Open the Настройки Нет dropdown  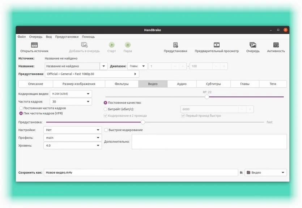click(x=73, y=130)
